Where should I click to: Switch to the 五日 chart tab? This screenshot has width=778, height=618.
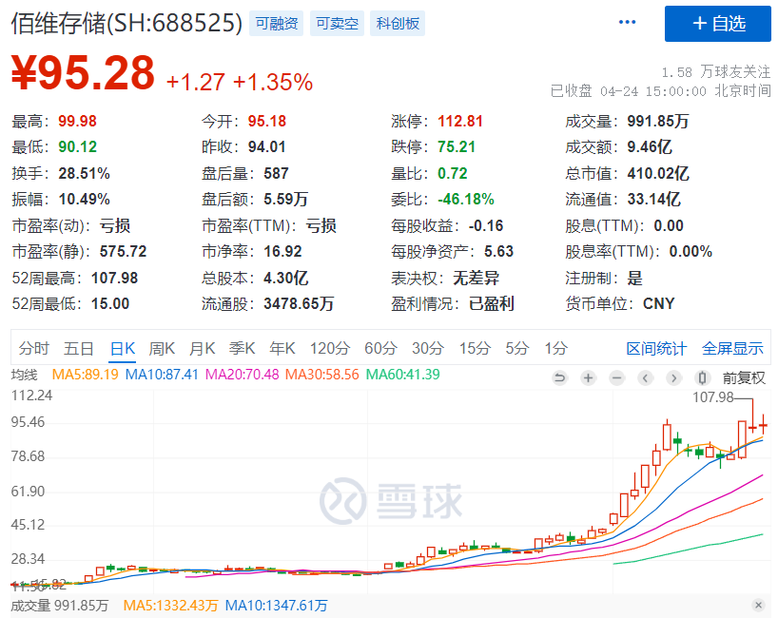[78, 349]
